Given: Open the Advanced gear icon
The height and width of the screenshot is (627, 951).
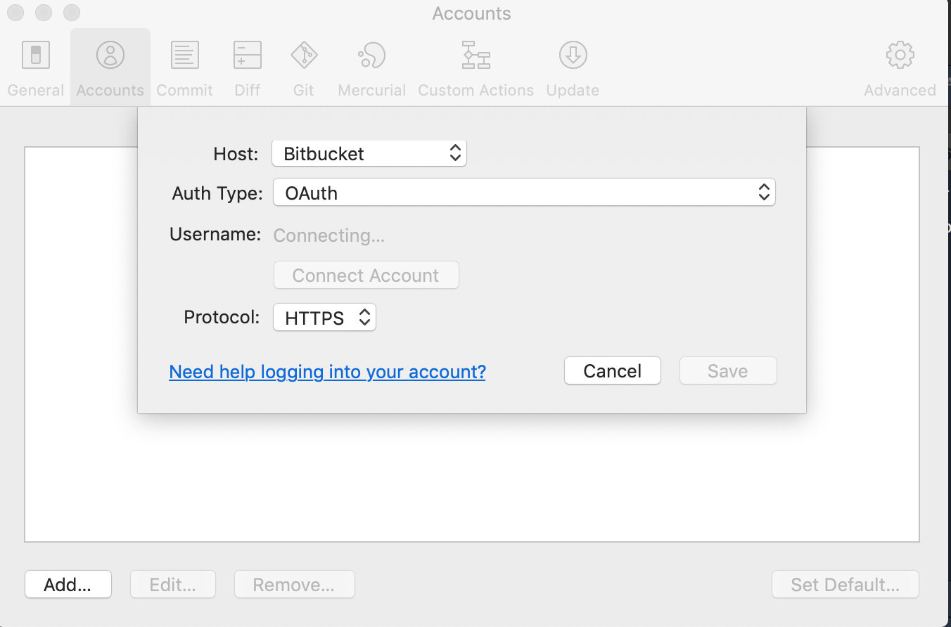Looking at the screenshot, I should click(x=900, y=55).
